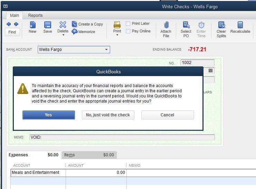Select the Expenses tab
Image resolution: width=256 pixels, height=189 pixels.
[x=34, y=155]
